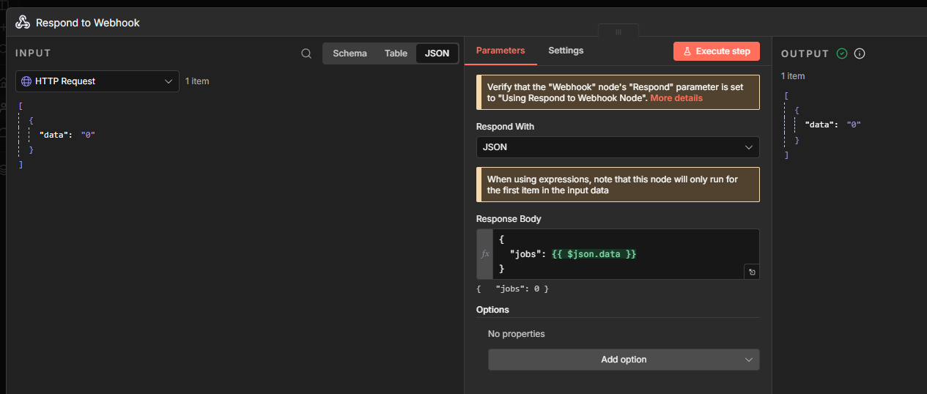The image size is (927, 394).
Task: Click the Respond to Webhook node icon in header
Action: pyautogui.click(x=23, y=23)
